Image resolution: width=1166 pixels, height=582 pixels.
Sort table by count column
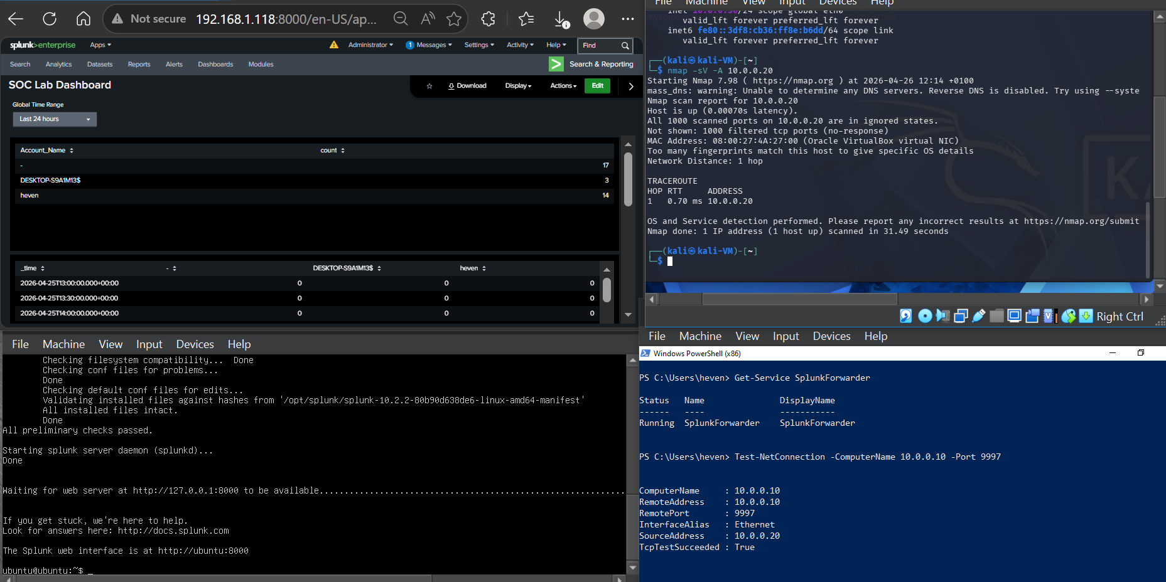(x=332, y=151)
